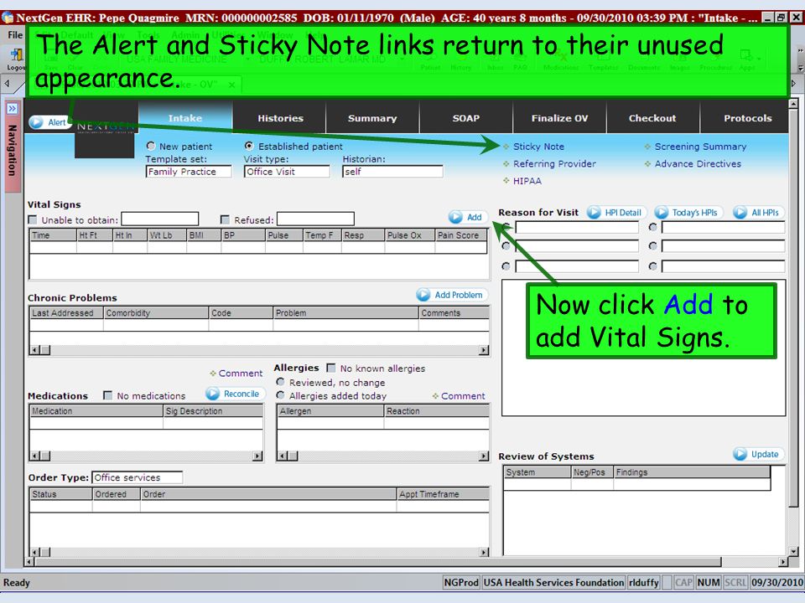Switch to the Intake tab

click(x=185, y=118)
